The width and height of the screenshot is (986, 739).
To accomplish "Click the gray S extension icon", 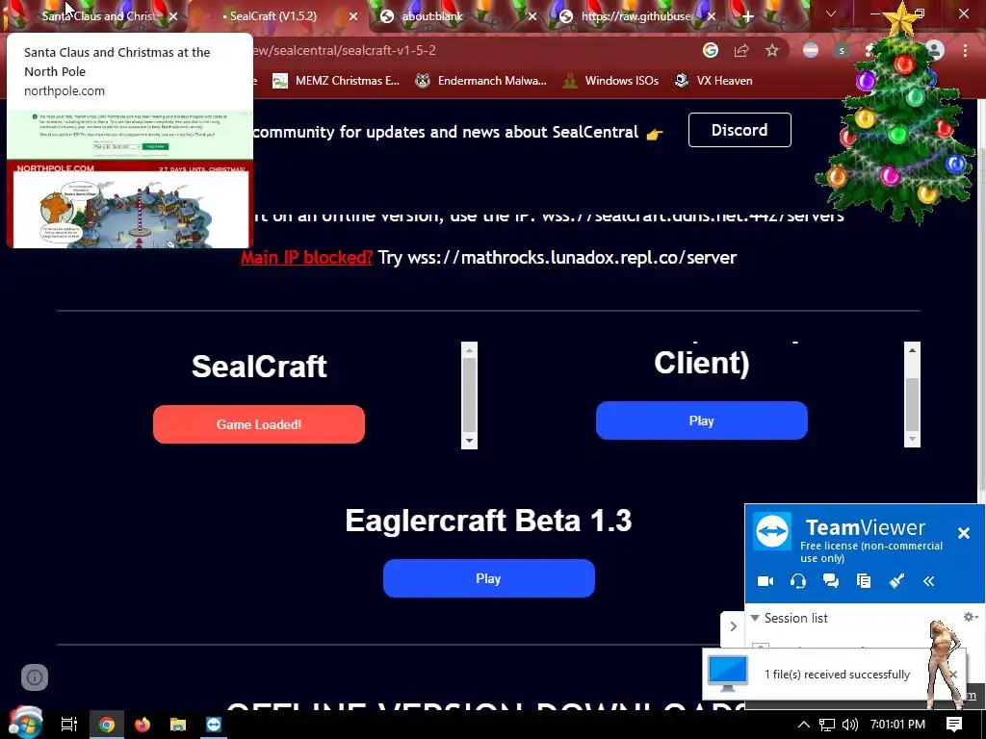I will [842, 50].
